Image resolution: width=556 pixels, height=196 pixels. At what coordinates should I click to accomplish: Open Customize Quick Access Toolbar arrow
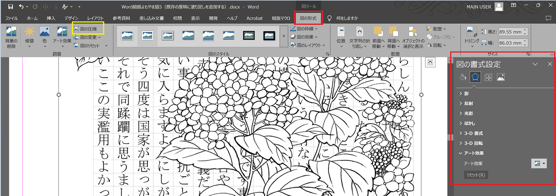79,7
